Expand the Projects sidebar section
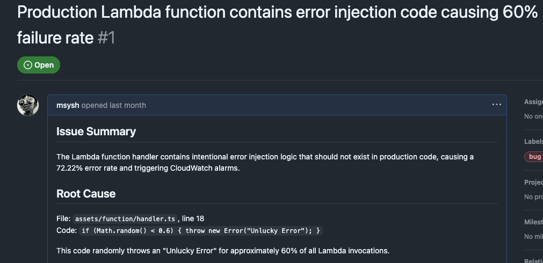The height and width of the screenshot is (263, 543). [x=533, y=182]
